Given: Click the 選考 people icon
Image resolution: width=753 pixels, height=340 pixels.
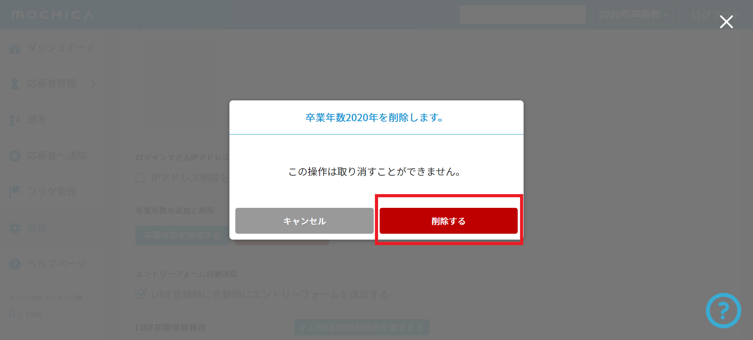Looking at the screenshot, I should [x=15, y=120].
